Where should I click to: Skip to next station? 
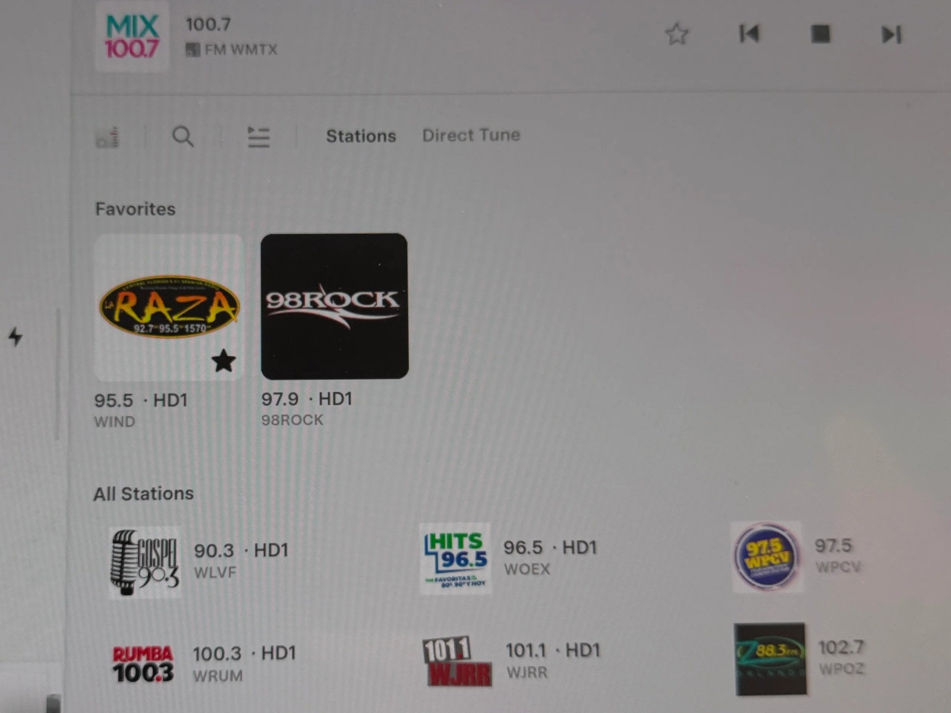coord(891,34)
